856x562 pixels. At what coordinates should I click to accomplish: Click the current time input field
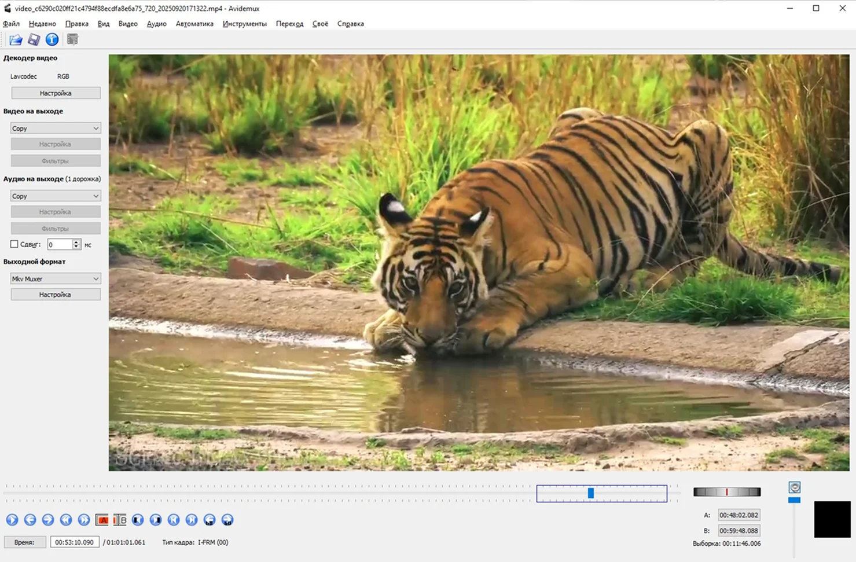click(74, 542)
